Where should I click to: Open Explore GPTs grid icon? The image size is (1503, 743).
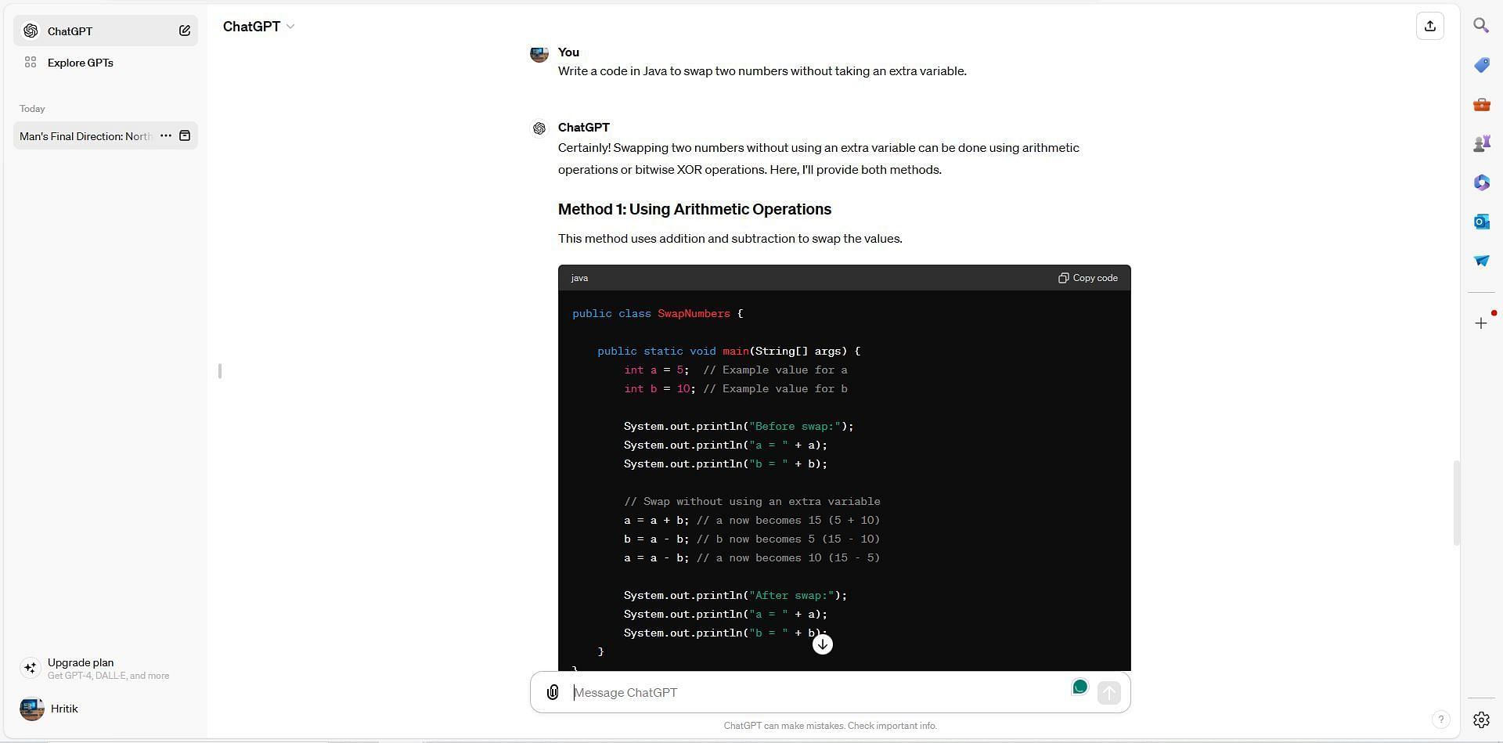click(x=31, y=62)
